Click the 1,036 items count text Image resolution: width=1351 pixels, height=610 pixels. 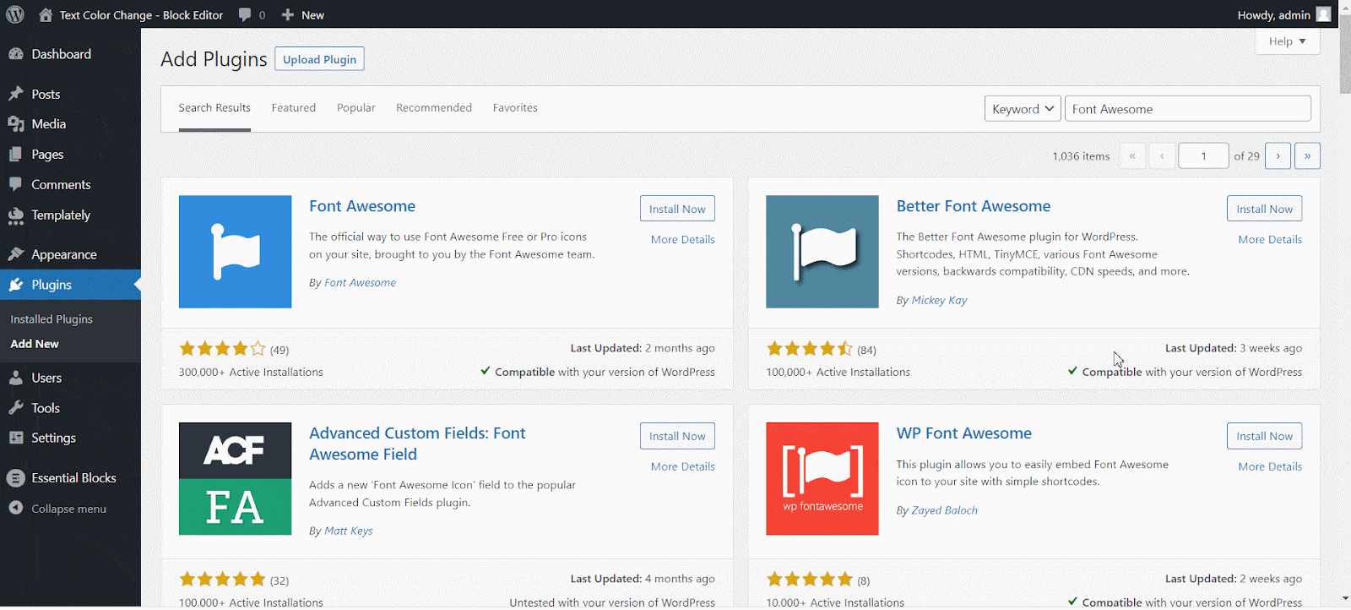[1081, 156]
